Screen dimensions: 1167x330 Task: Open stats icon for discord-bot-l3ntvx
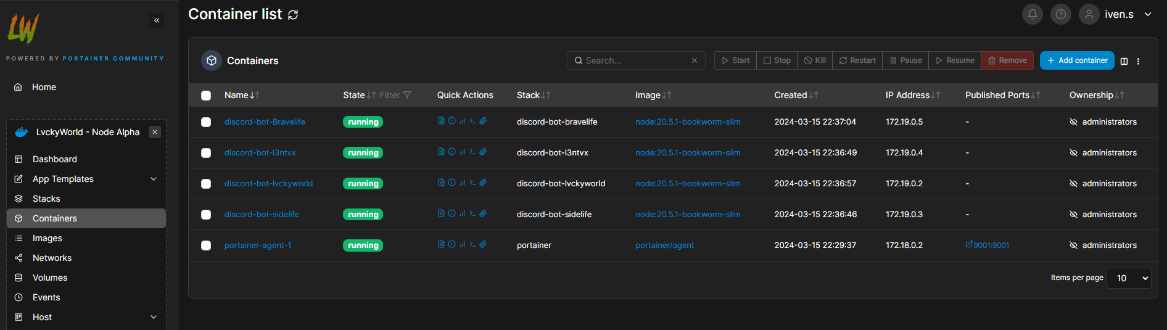(462, 152)
